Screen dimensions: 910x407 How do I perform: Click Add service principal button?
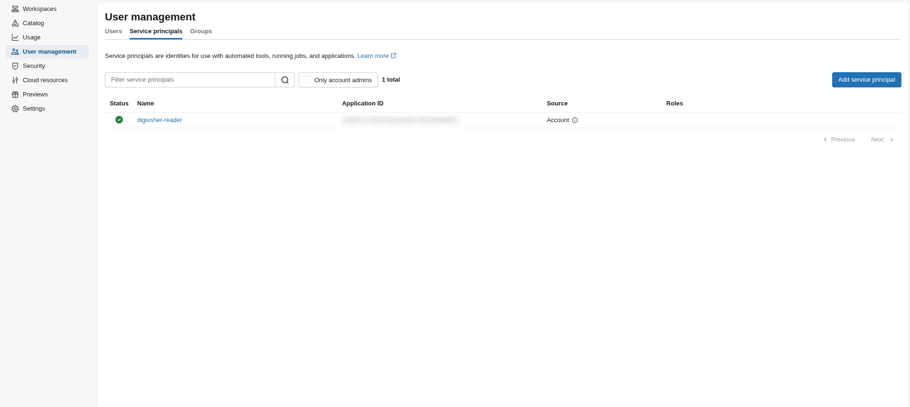[866, 80]
